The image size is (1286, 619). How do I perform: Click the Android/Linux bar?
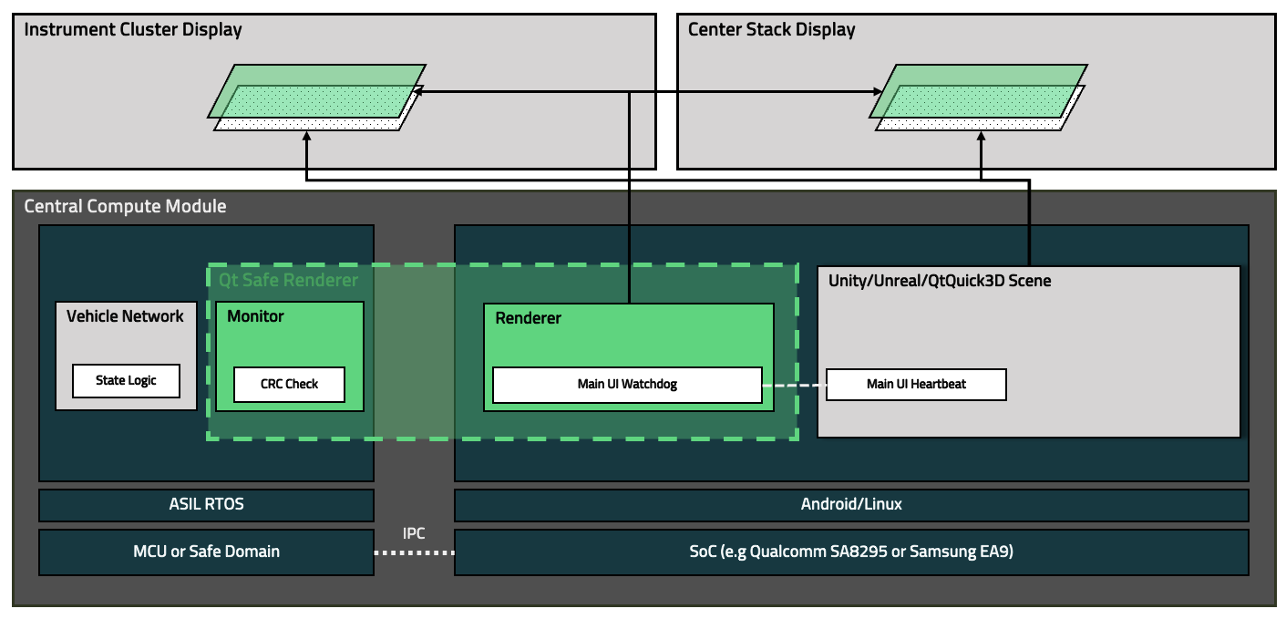(x=851, y=504)
